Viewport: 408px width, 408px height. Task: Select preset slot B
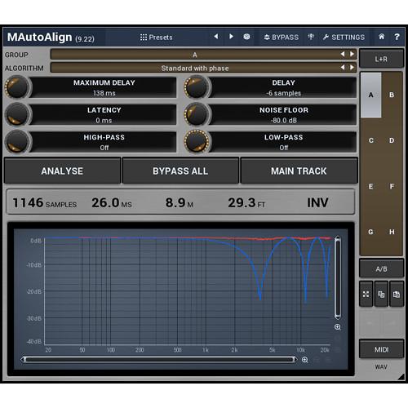(x=392, y=95)
